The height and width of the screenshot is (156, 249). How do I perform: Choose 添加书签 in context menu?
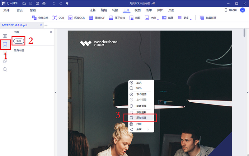tap(141, 118)
